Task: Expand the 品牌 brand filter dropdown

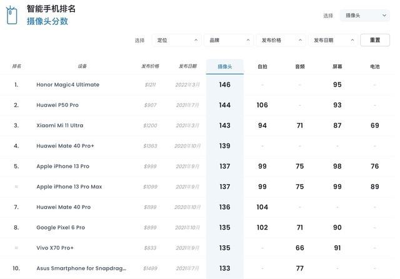Action: 229,40
